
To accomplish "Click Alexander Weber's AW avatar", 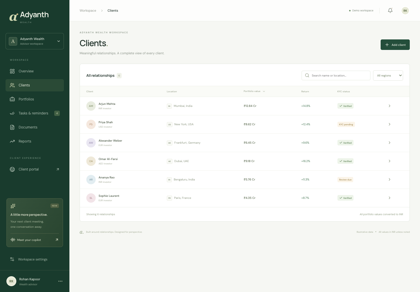I will pos(91,143).
